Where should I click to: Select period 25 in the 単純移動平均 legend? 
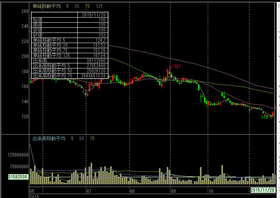coord(77,6)
